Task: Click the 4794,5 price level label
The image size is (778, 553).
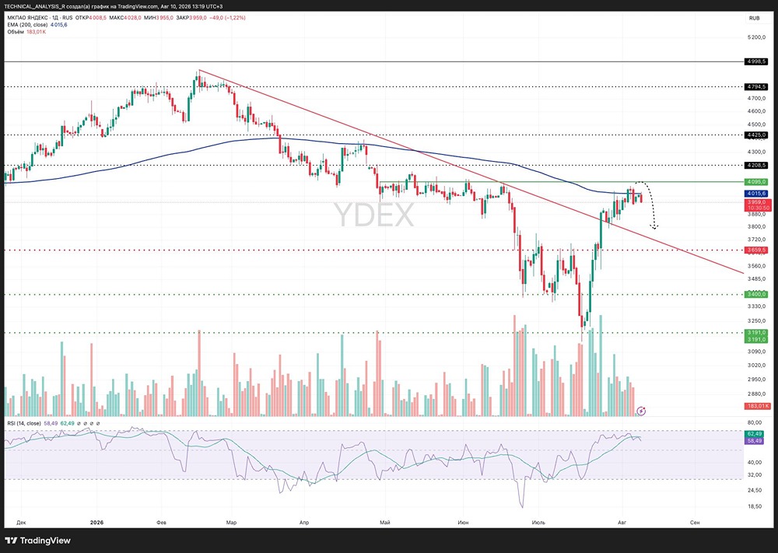Action: tap(757, 86)
